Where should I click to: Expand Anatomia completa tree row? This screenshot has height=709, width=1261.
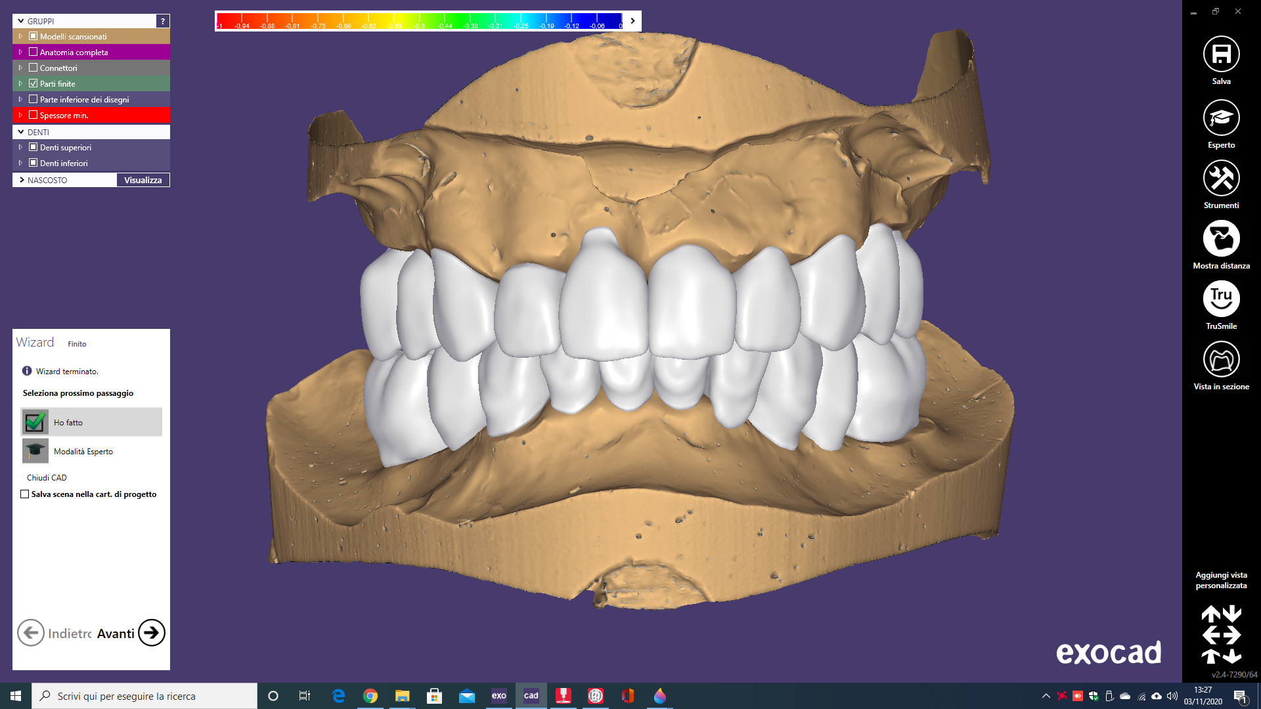[x=20, y=52]
